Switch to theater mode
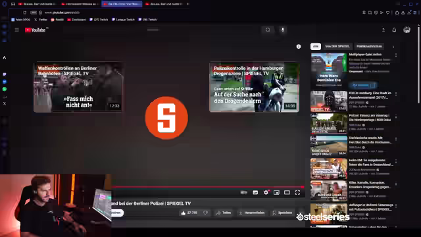 point(287,192)
